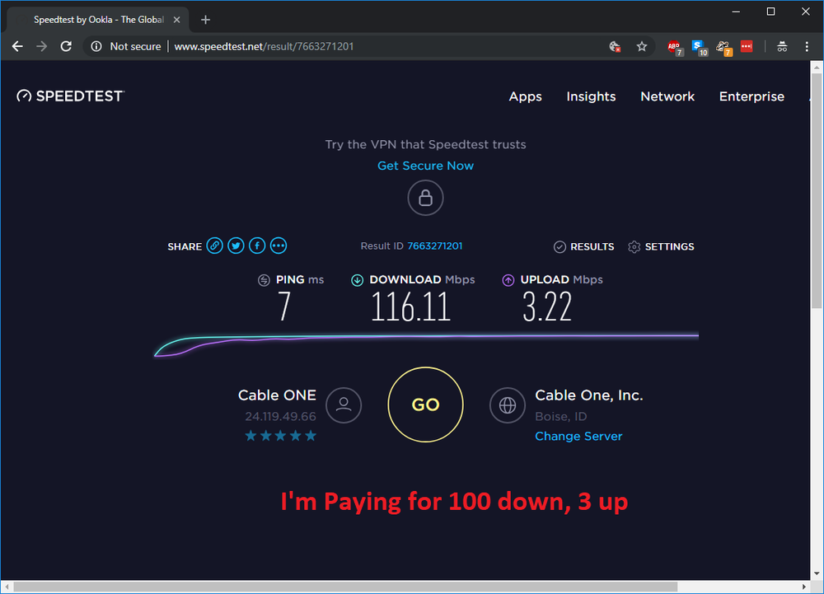Click the copy link share icon
The image size is (824, 594).
pos(214,246)
